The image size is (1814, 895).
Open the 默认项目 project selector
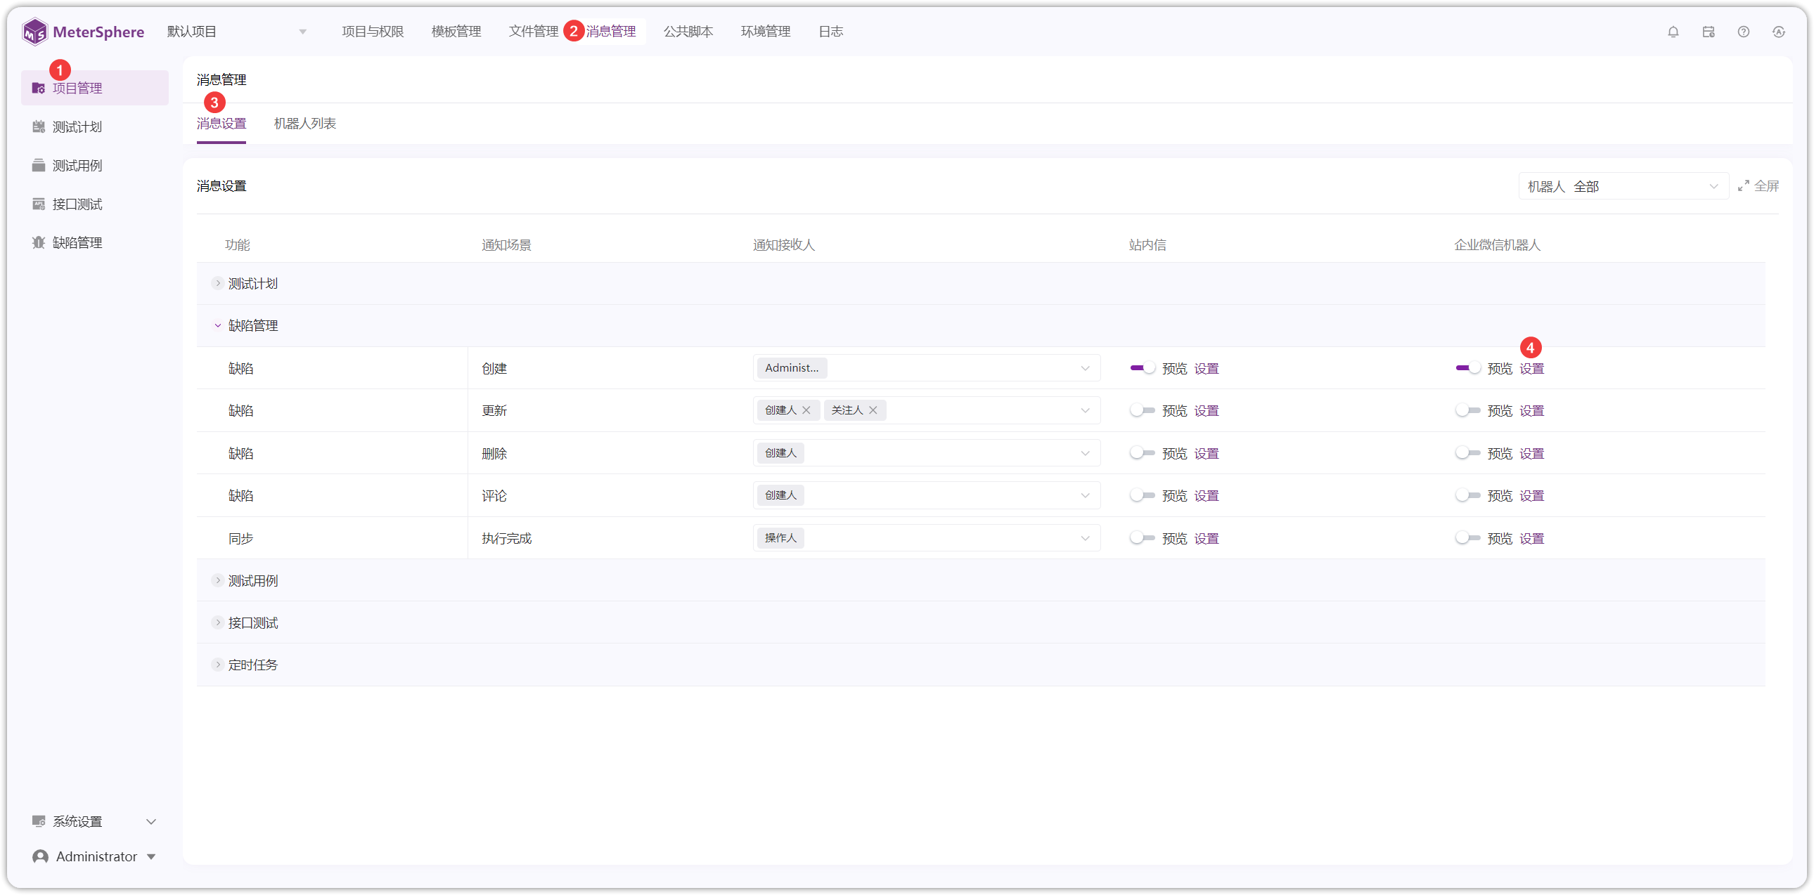click(237, 32)
